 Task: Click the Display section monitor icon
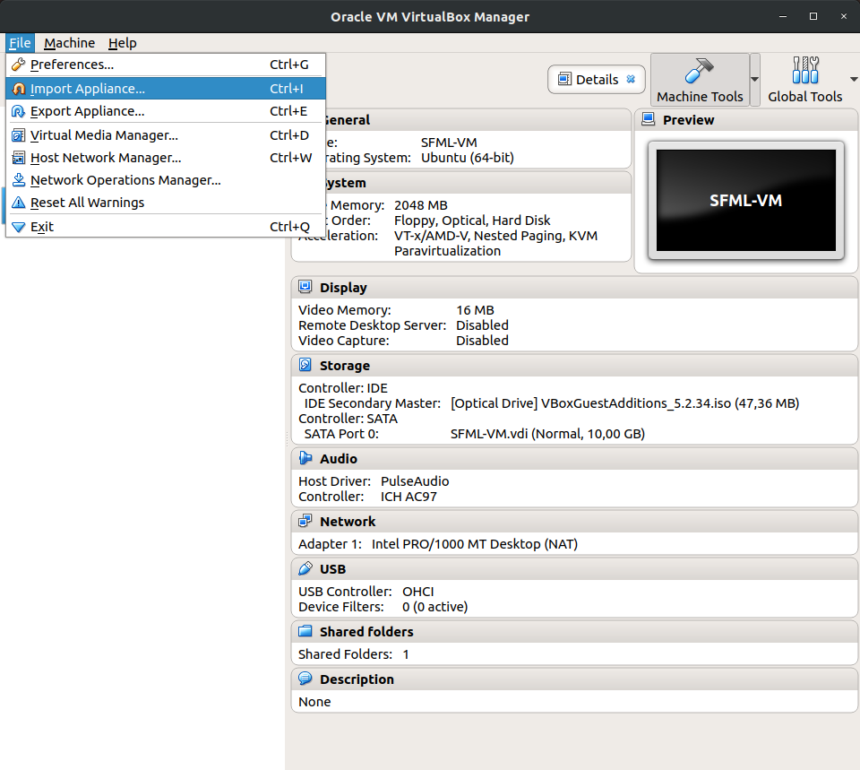[x=305, y=288]
